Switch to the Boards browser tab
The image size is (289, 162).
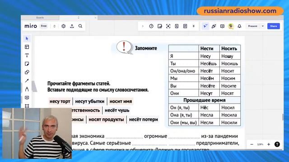40,18
